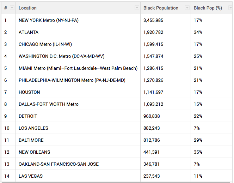Select the WASHINGTON D.C. Metro cell
Viewport: 234px width, 183px height.
(x=61, y=56)
